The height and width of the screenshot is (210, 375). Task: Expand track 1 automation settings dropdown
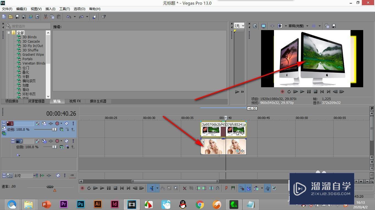coord(61,124)
